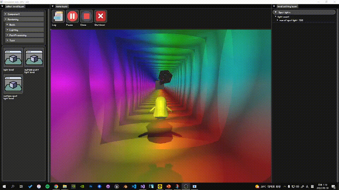This screenshot has width=339, height=190.
Task: Collapse the Rendering section
Action: pos(24,19)
